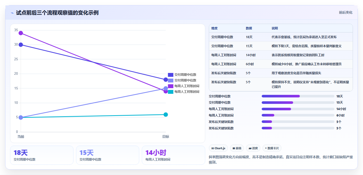Click the 当前 x-axis label
This screenshot has height=175, width=363.
[x=21, y=137]
